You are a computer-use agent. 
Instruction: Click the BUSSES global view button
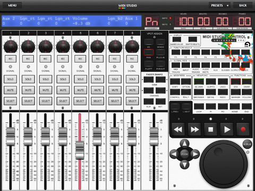(x=225, y=65)
